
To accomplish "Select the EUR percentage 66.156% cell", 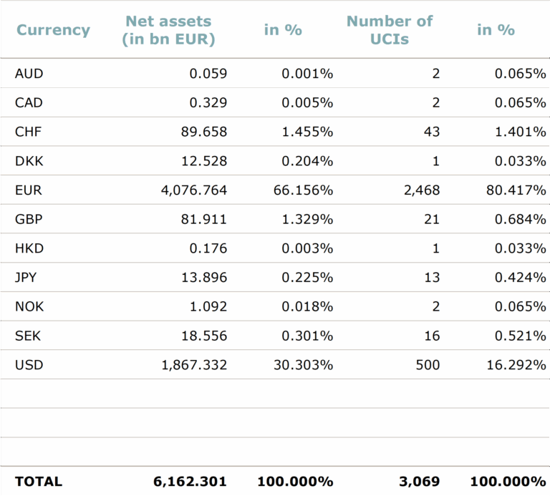I will pos(303,190).
